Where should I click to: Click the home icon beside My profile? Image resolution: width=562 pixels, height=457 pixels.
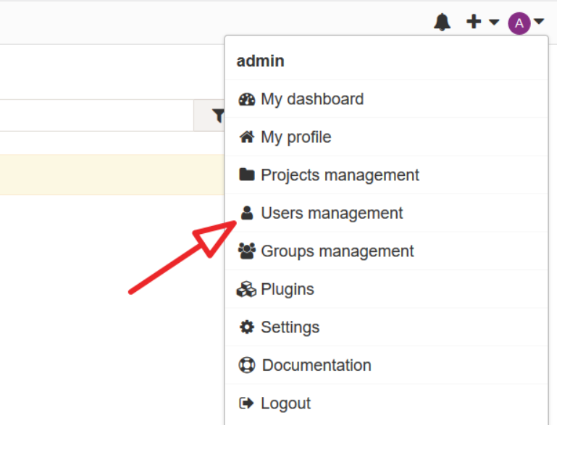coord(247,137)
